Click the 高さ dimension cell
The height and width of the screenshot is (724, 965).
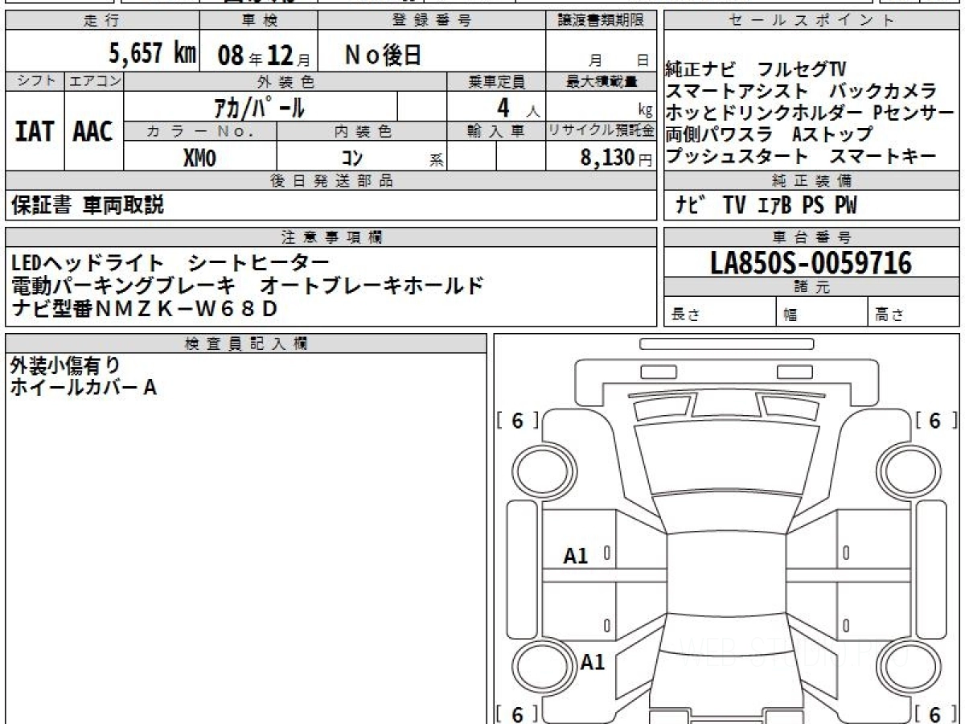914,311
